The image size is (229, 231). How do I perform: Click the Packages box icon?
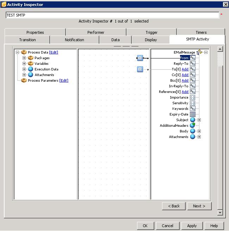click(31, 58)
